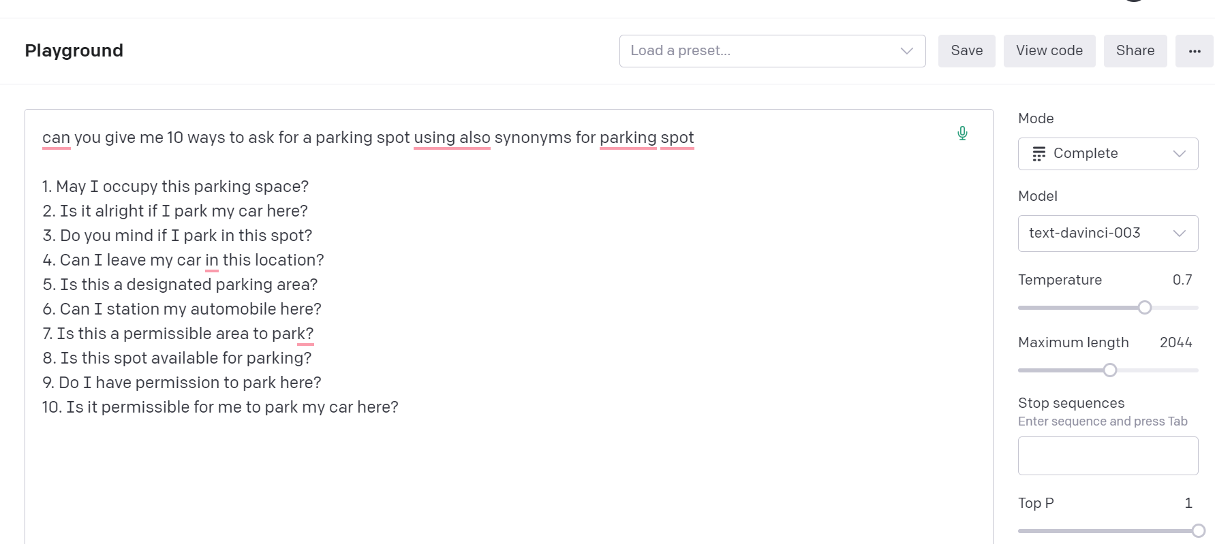Click the Top P slider handle
The width and height of the screenshot is (1215, 544).
click(x=1199, y=531)
